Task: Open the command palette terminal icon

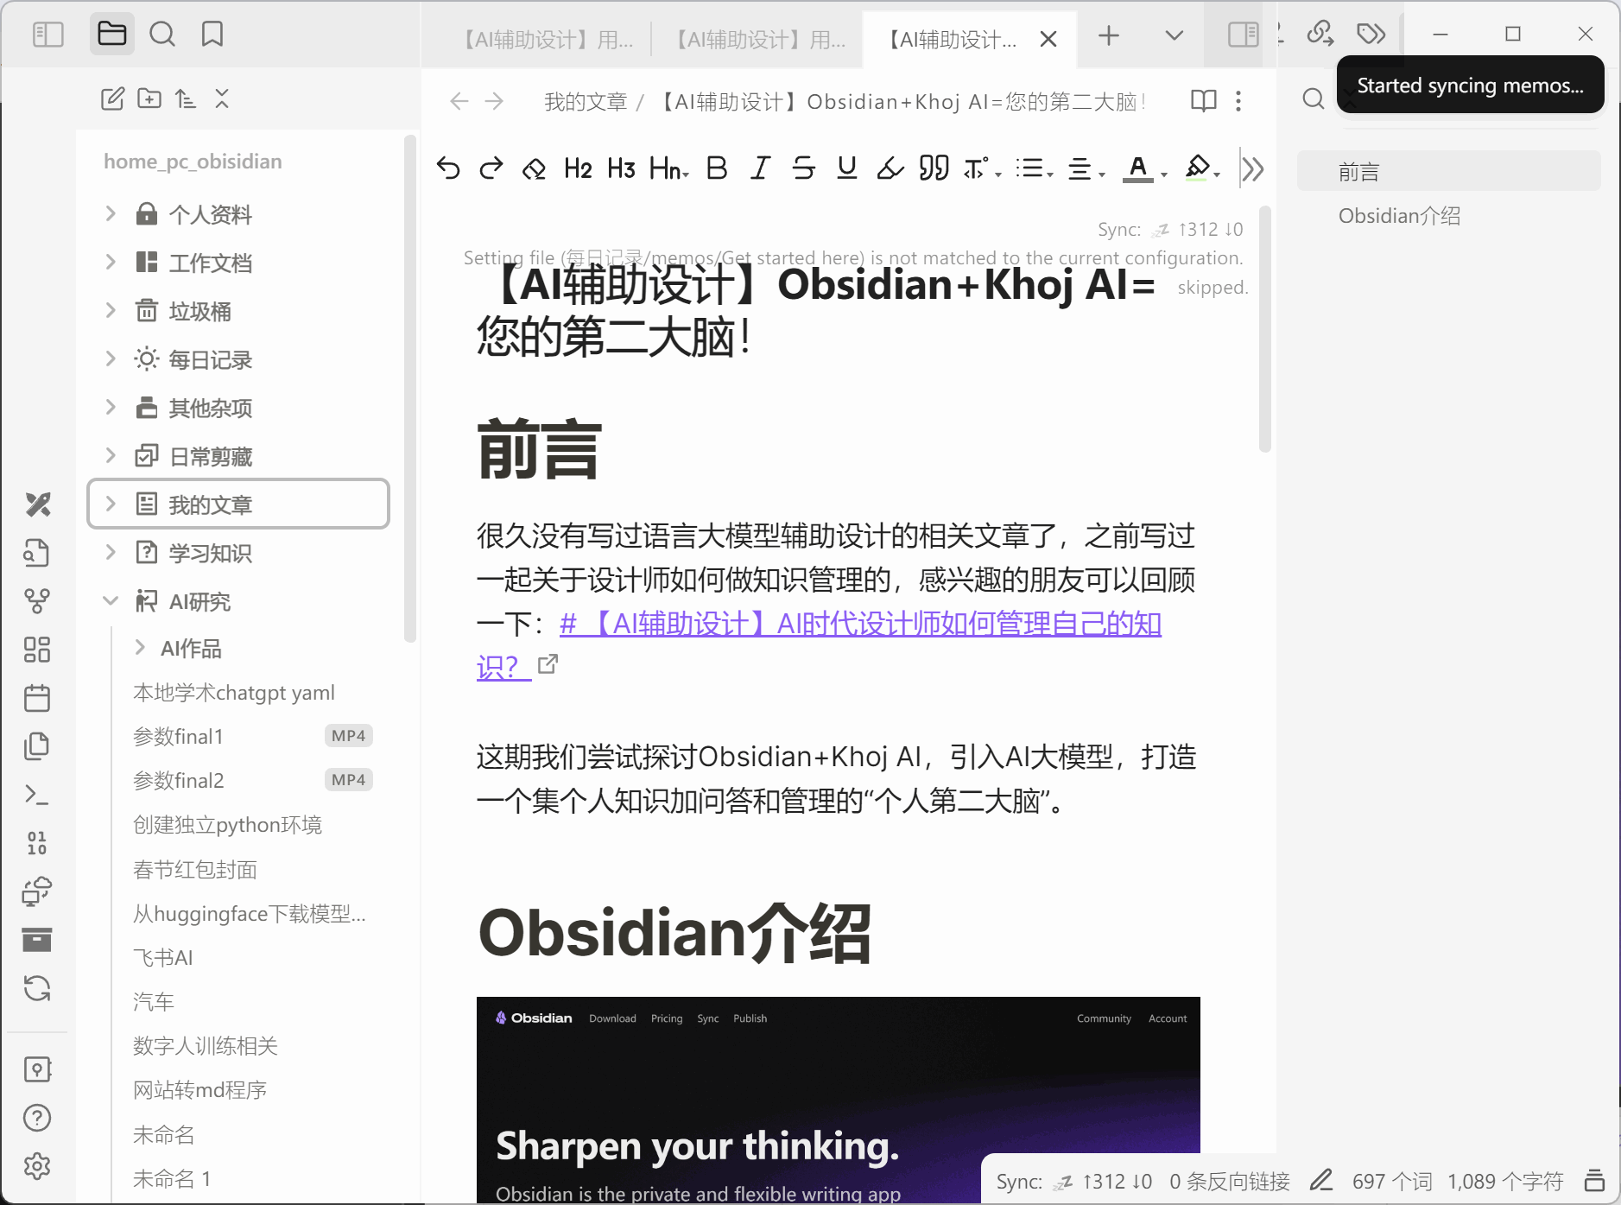Action: (x=37, y=794)
